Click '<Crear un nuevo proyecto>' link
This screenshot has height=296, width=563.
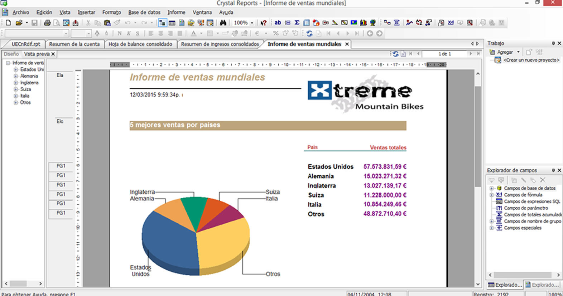(x=531, y=60)
